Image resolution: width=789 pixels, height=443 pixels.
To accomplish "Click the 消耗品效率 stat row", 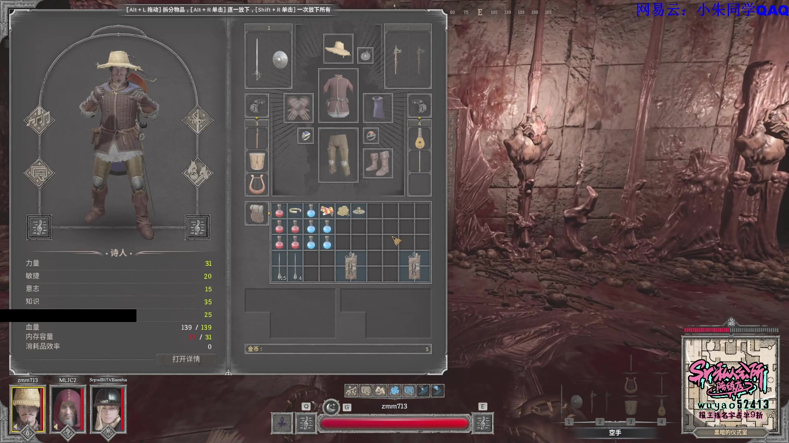I will [119, 347].
